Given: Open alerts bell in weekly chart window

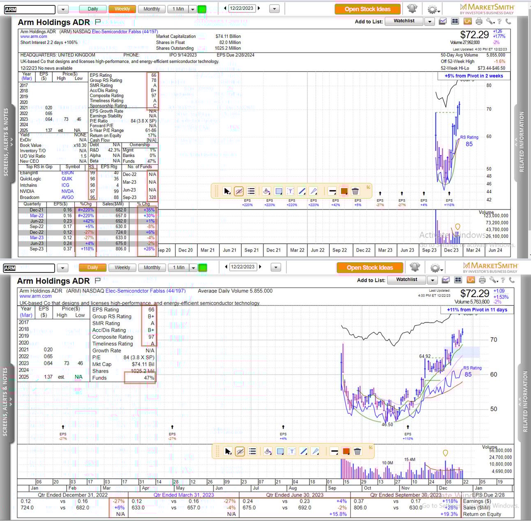Looking at the screenshot, I should (412, 9).
